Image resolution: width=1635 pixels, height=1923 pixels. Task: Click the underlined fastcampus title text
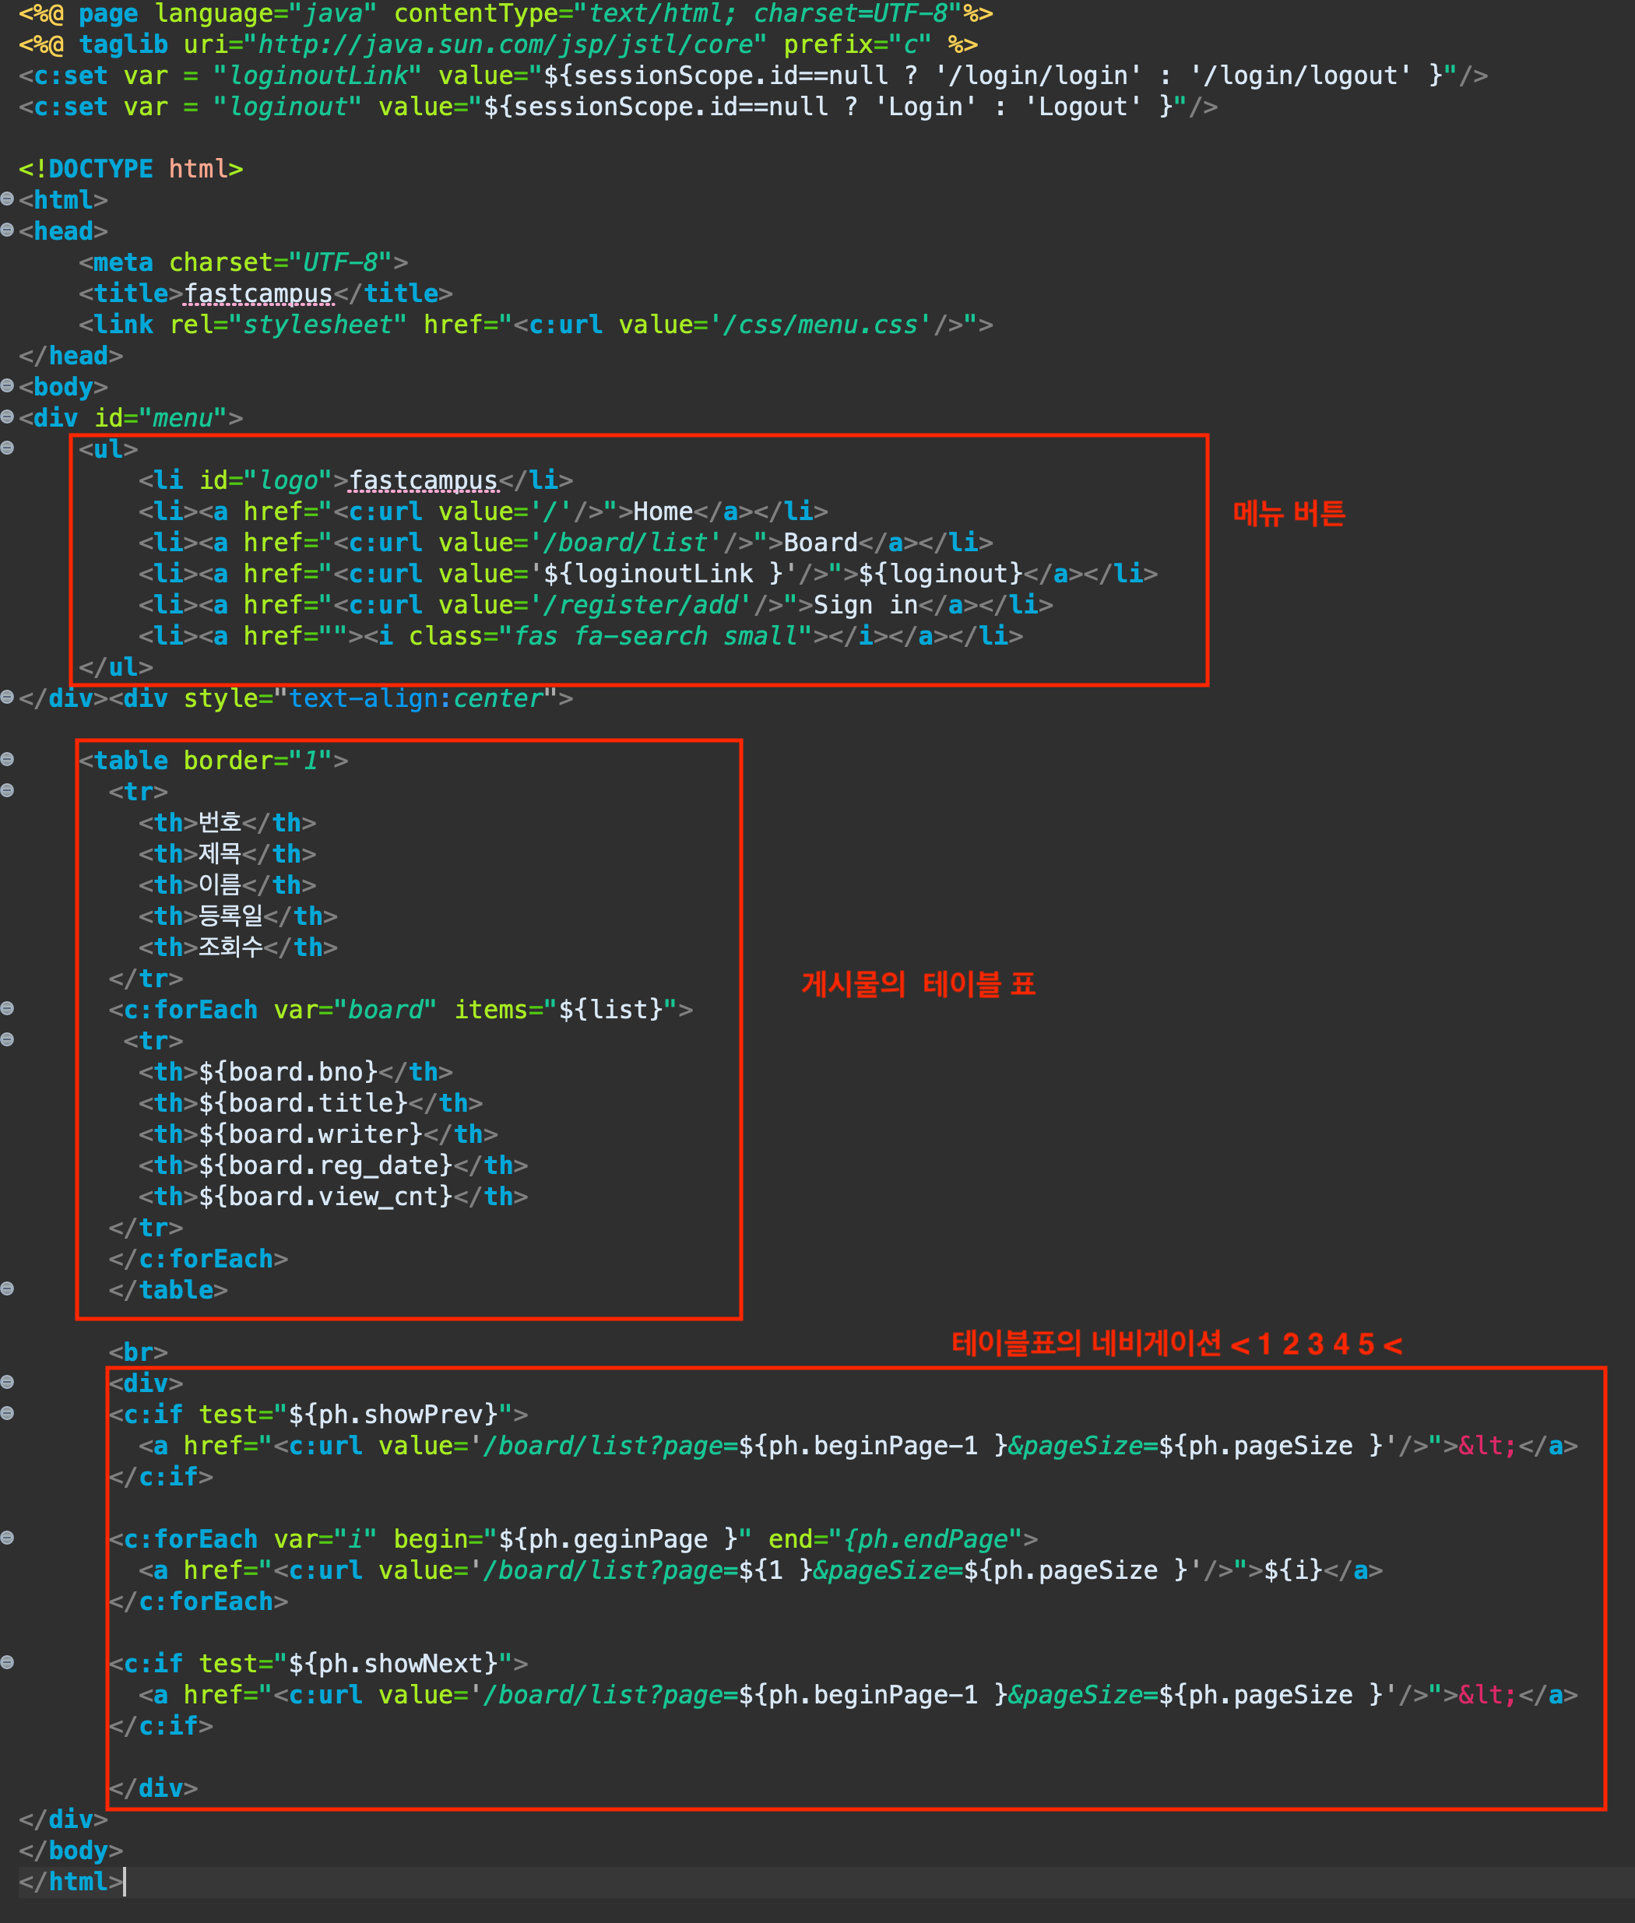click(258, 294)
